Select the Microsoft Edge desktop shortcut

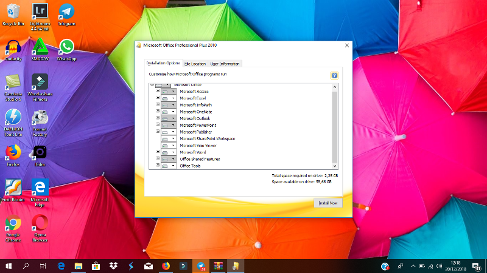[x=40, y=193]
